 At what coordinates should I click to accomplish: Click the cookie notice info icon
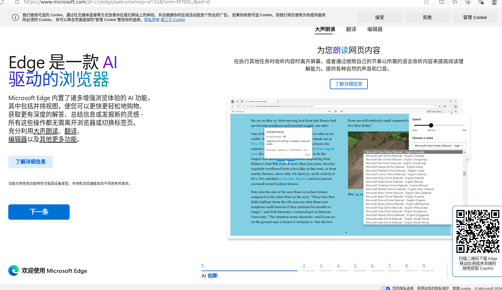[x=15, y=17]
